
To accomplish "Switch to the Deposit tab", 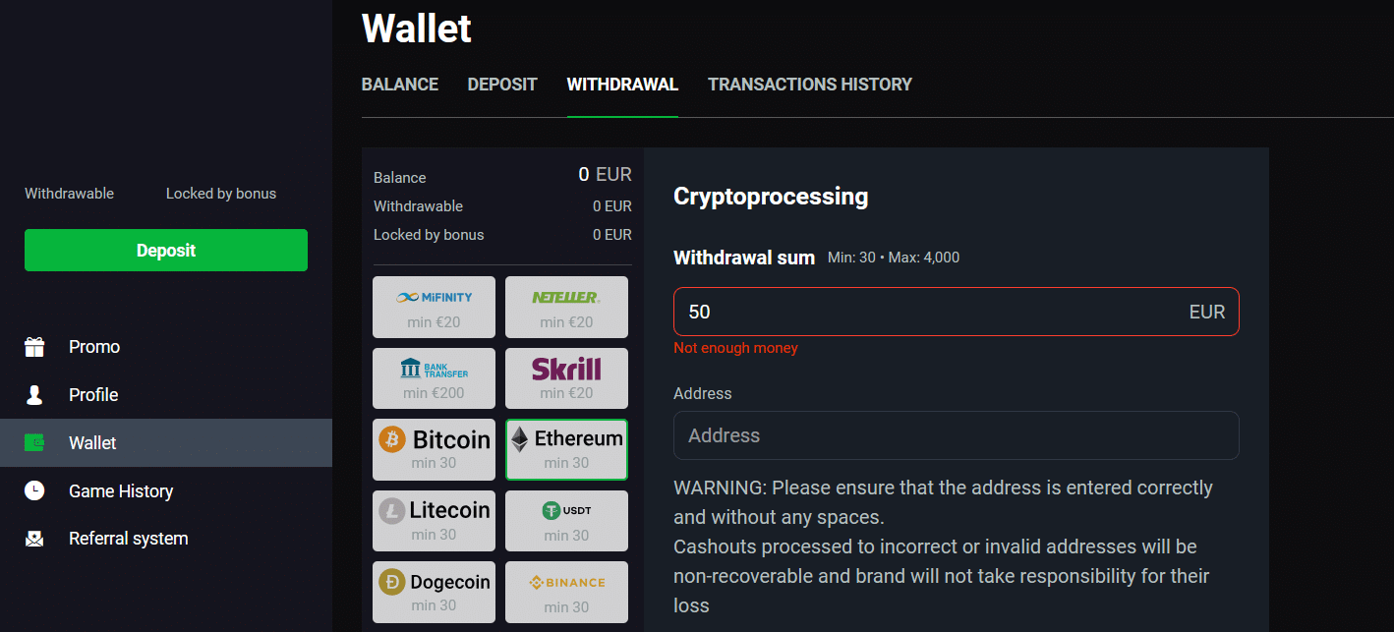I will pyautogui.click(x=501, y=85).
